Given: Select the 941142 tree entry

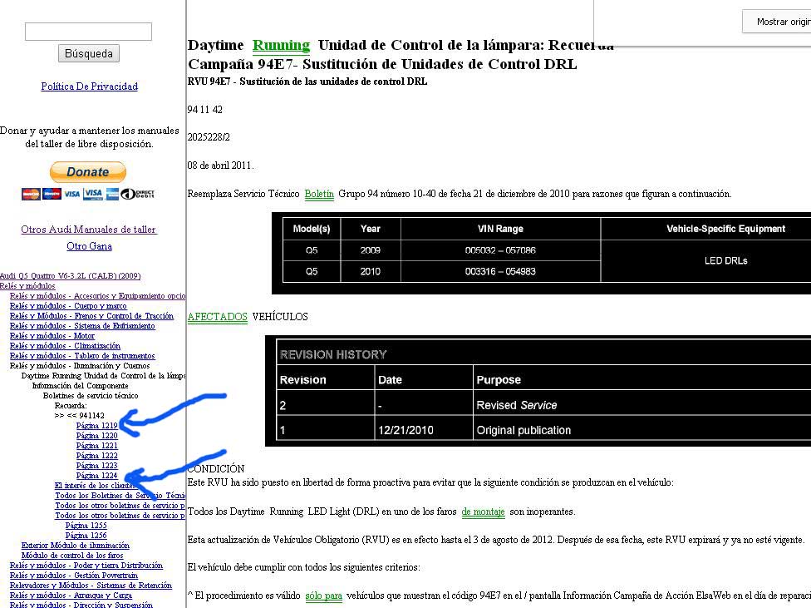Looking at the screenshot, I should [x=79, y=415].
